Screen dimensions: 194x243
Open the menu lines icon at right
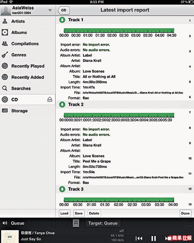(189, 223)
